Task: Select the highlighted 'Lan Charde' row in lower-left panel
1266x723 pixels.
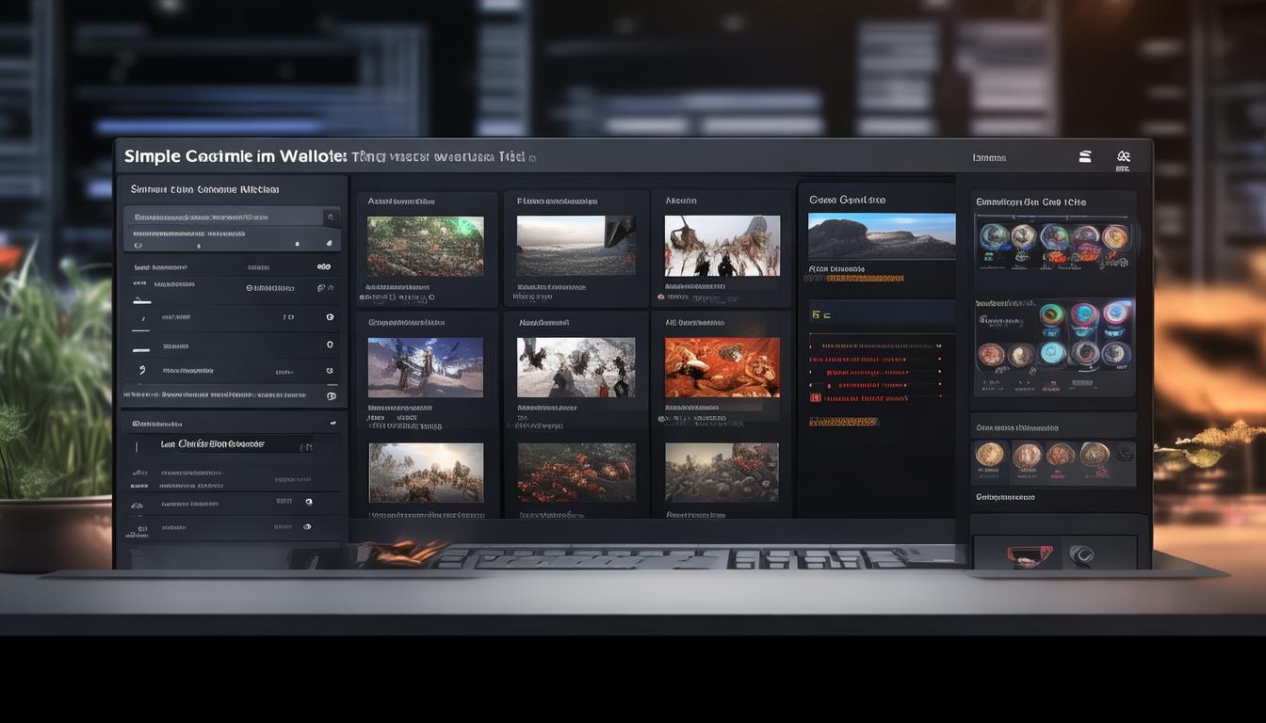Action: tap(226, 444)
